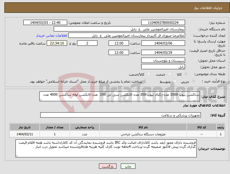Click the delivery city field زابل
Screen dimensions: 230x174
163,67
